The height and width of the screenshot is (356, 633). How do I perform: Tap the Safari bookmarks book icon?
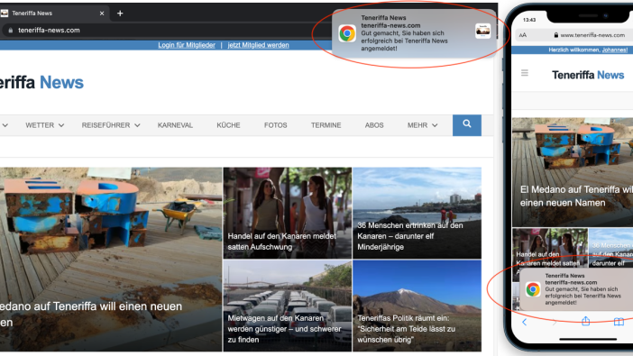click(x=619, y=322)
